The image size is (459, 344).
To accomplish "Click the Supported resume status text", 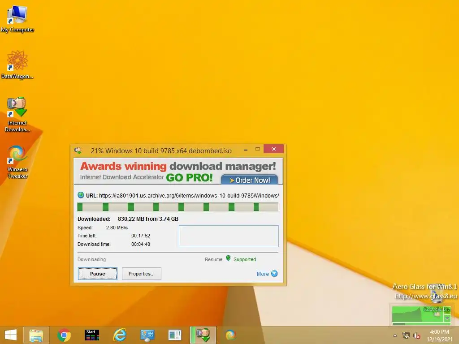I will (245, 259).
